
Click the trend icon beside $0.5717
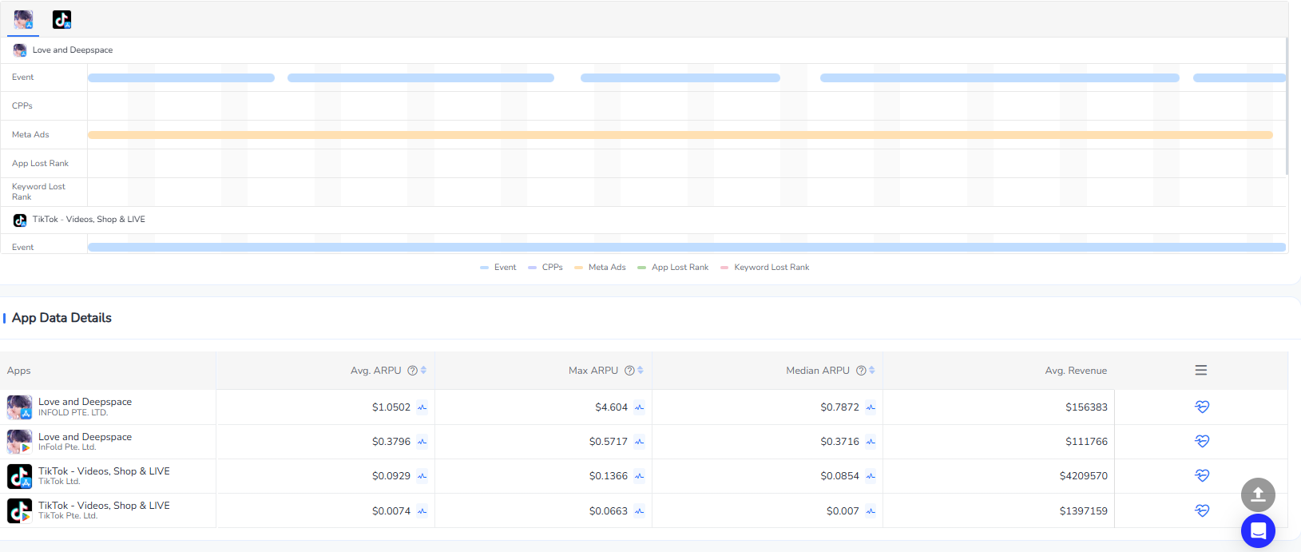(x=639, y=442)
